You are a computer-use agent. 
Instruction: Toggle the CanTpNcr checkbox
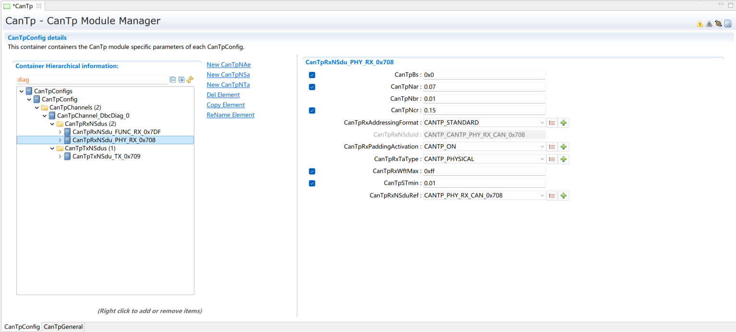[x=312, y=111]
